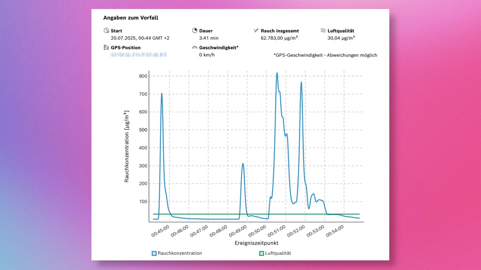Click the waves icon next to Luftqualität heading
Image resolution: width=481 pixels, height=270 pixels.
[x=323, y=31]
